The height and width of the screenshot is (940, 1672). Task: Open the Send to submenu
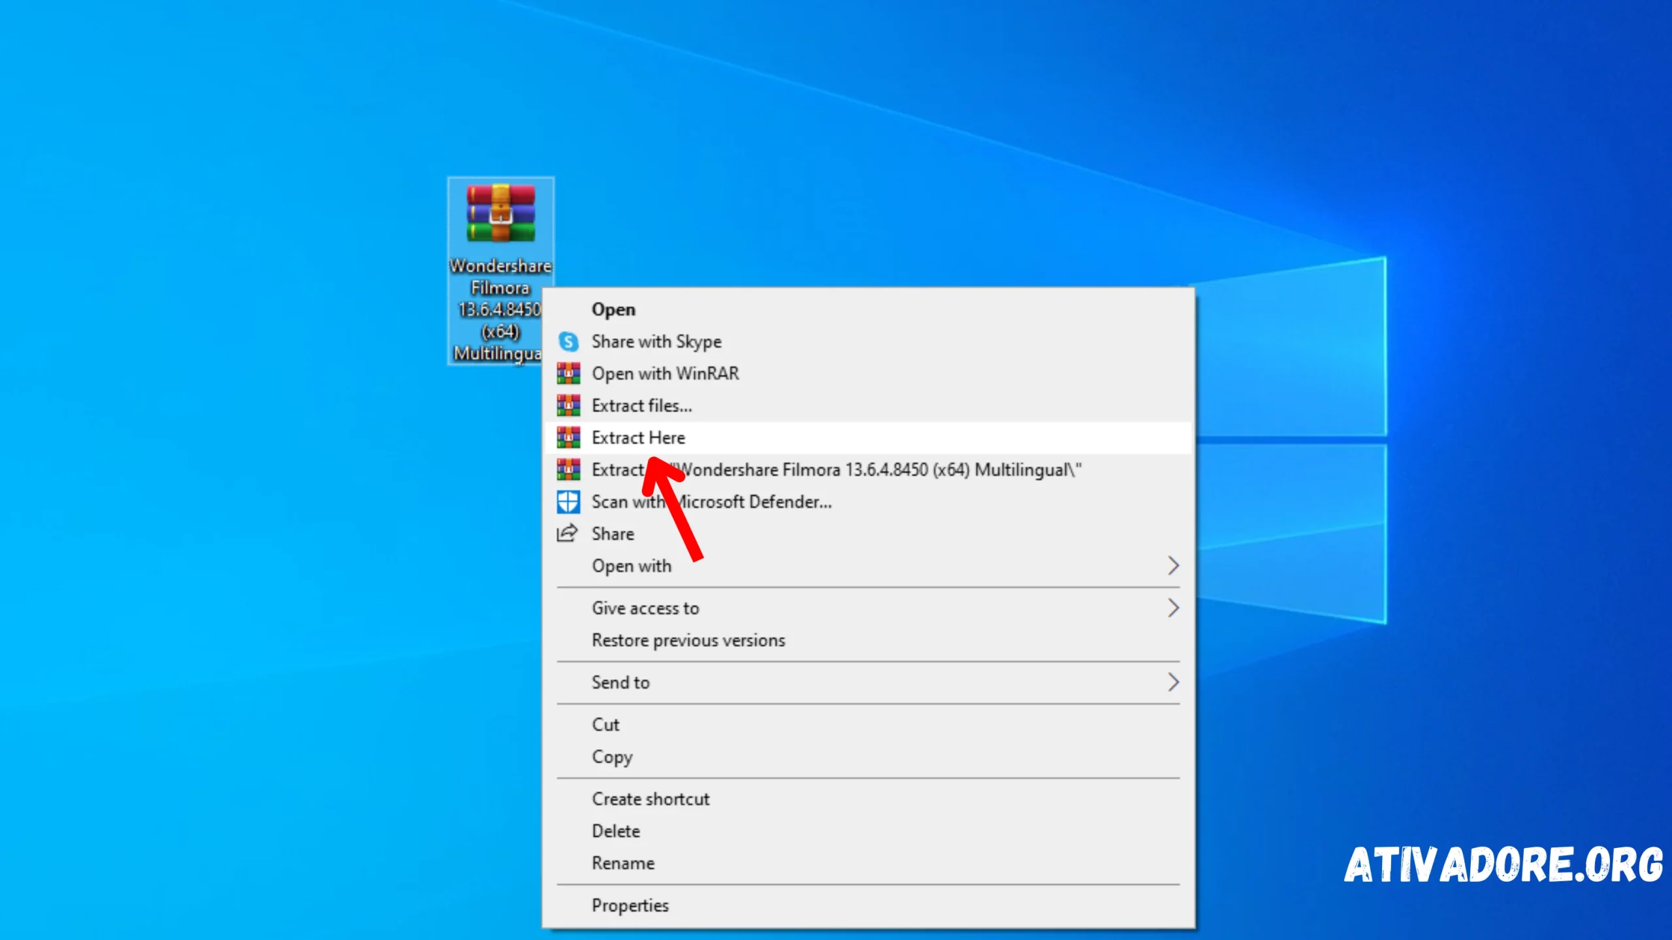pos(868,683)
